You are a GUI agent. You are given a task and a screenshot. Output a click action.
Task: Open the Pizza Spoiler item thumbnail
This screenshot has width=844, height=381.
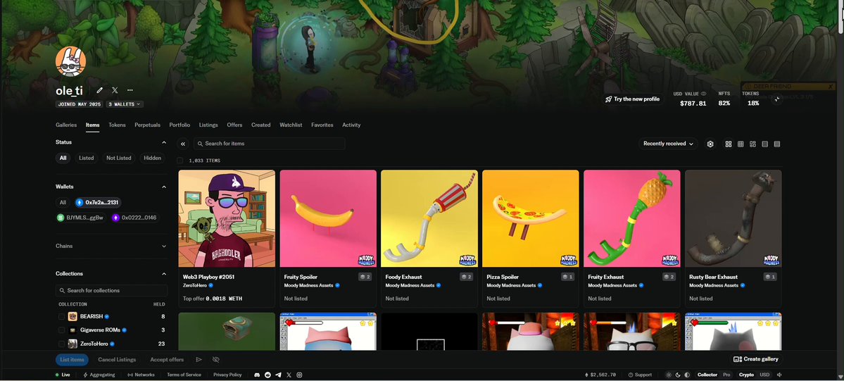click(x=530, y=218)
